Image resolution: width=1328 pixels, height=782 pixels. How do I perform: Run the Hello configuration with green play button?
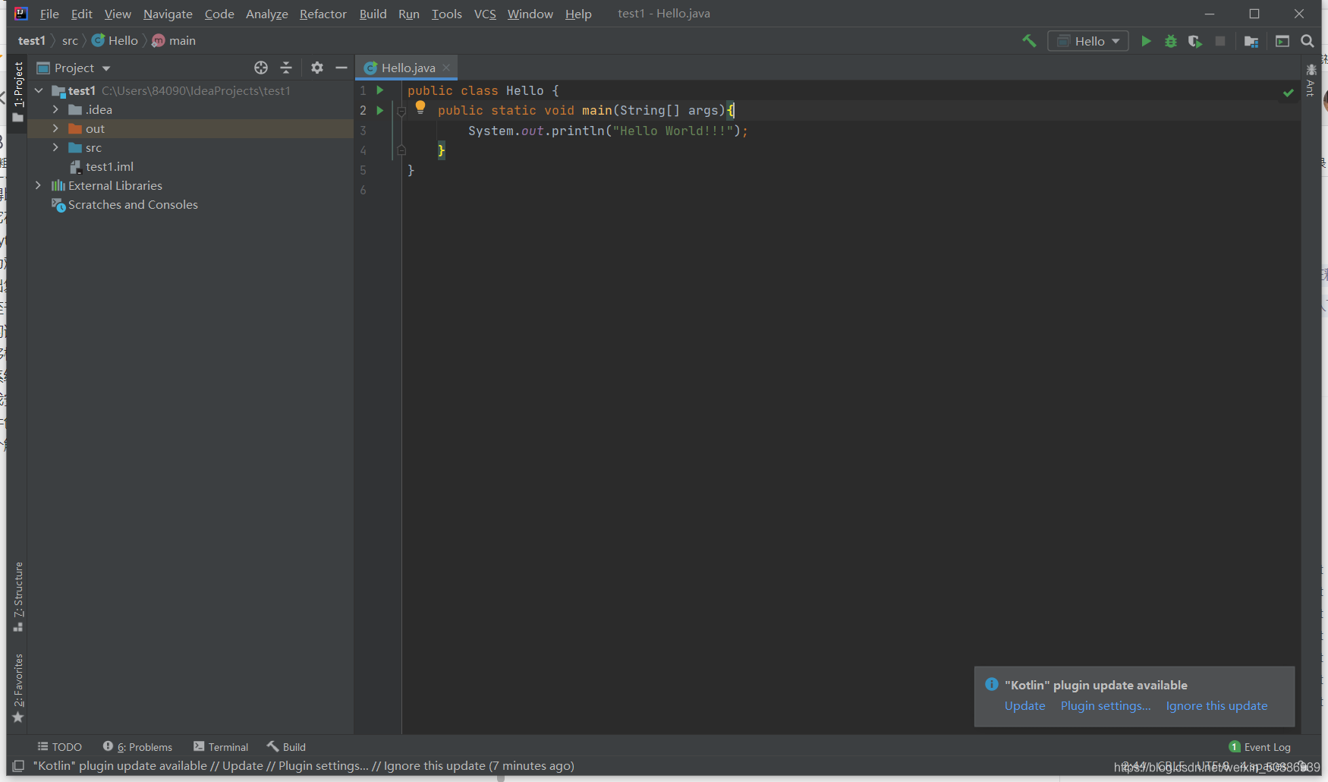point(1146,41)
